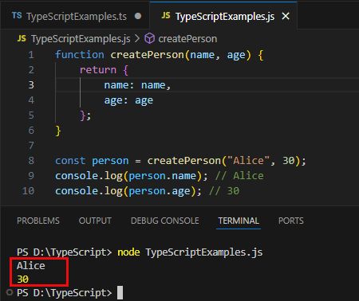Click the cube symbol icon in breadcrumb
Viewport: 359px width, 301px height.
pyautogui.click(x=149, y=39)
